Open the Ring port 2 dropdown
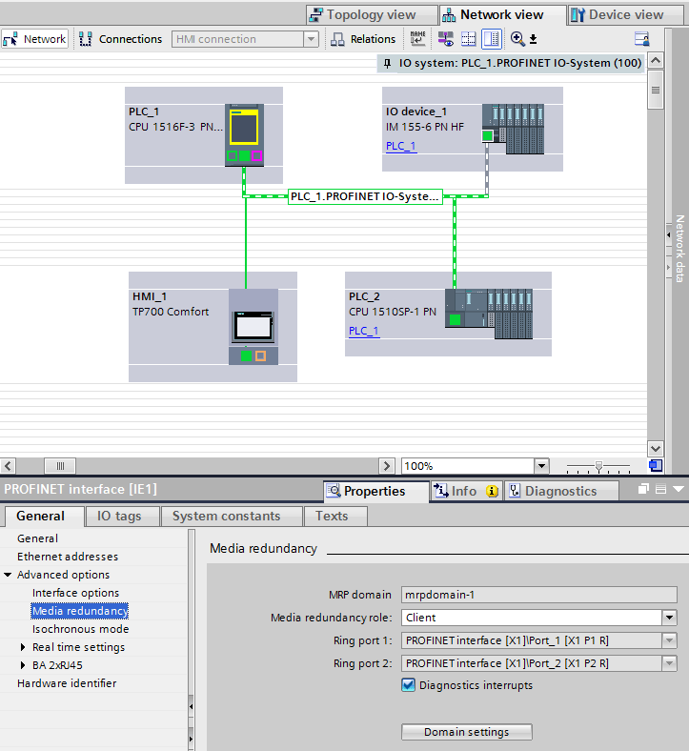Image resolution: width=689 pixels, height=751 pixels. [670, 663]
